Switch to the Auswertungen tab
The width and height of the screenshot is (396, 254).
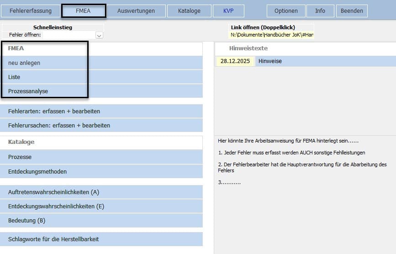136,11
